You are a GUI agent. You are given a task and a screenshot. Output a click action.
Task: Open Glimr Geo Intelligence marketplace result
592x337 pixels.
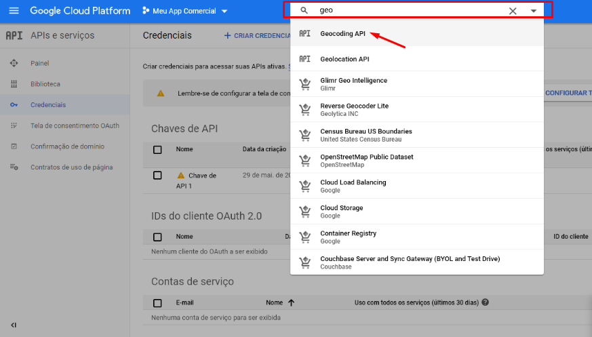pos(417,84)
